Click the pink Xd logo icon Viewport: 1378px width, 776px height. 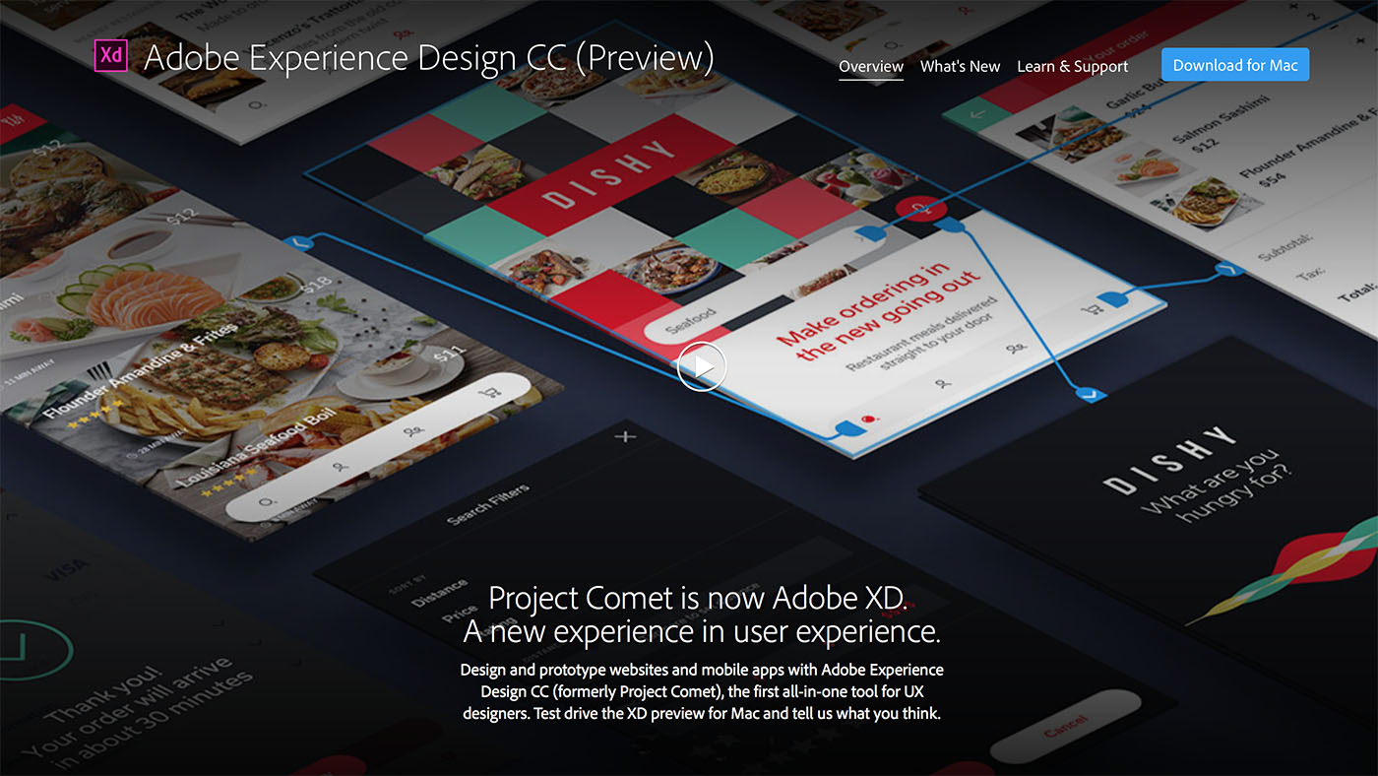tap(111, 56)
